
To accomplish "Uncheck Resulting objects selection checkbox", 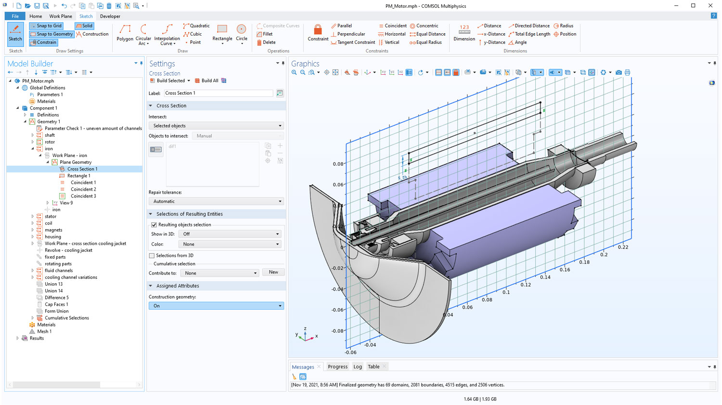I will pos(154,225).
